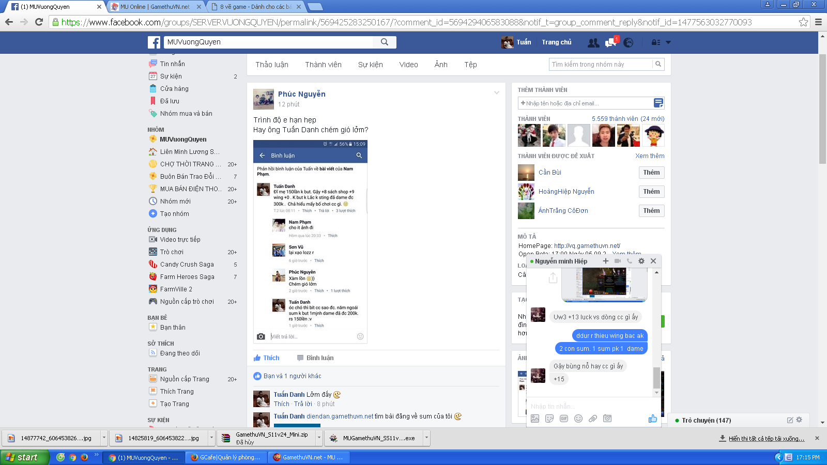
Task: Attach a file using paperclip icon
Action: pyautogui.click(x=593, y=419)
